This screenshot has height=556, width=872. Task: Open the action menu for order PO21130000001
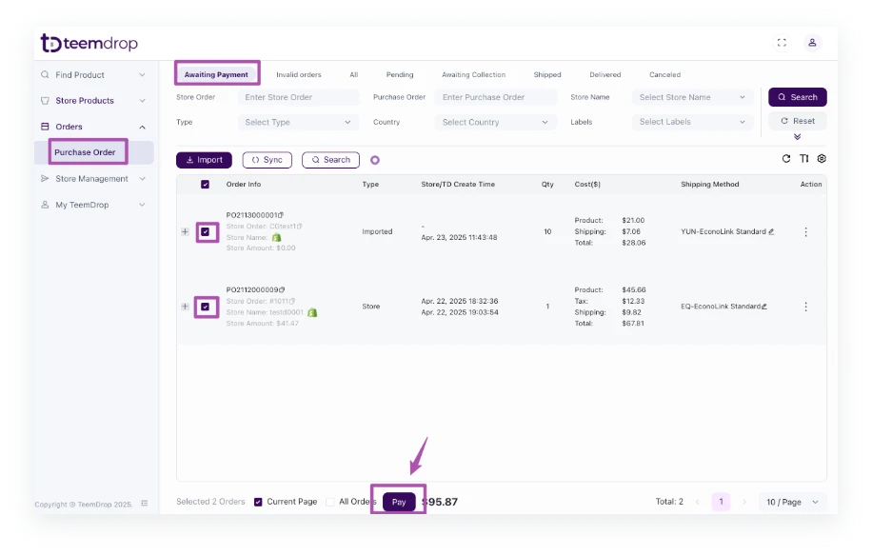coord(806,231)
